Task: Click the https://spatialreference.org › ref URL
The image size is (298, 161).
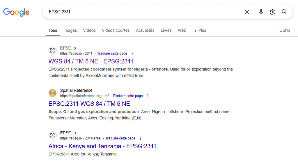Action: tap(84, 96)
